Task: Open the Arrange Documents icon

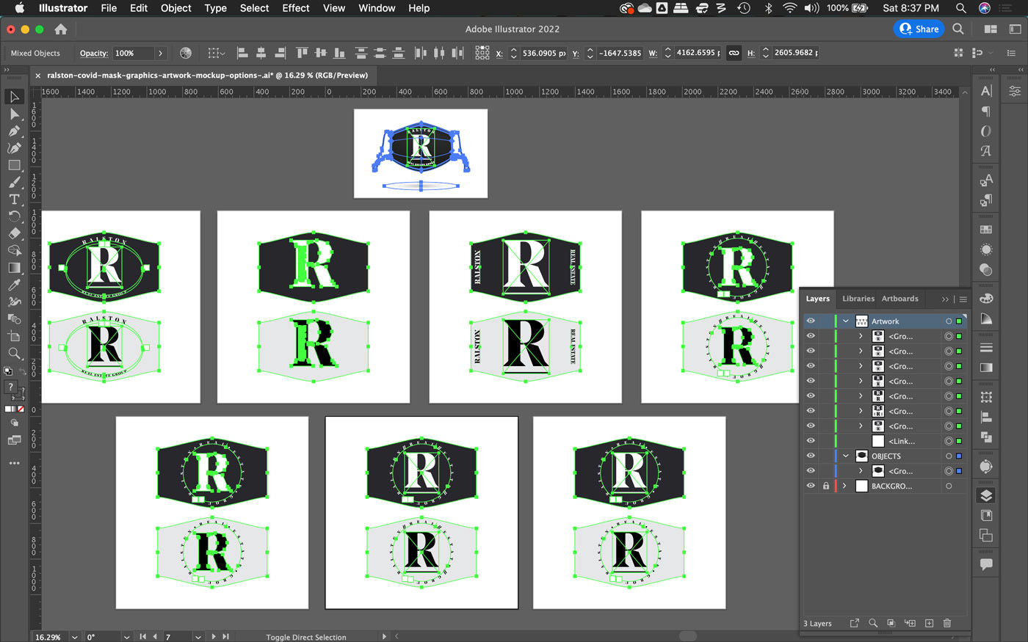Action: [991, 29]
